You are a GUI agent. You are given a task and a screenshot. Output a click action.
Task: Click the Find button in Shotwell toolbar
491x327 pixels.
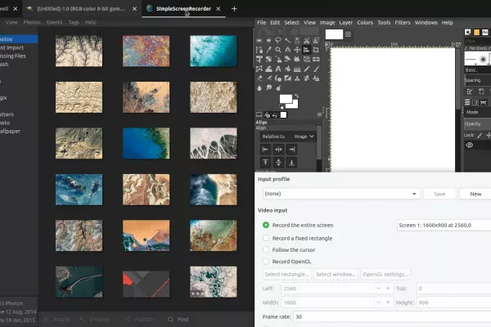point(178,319)
